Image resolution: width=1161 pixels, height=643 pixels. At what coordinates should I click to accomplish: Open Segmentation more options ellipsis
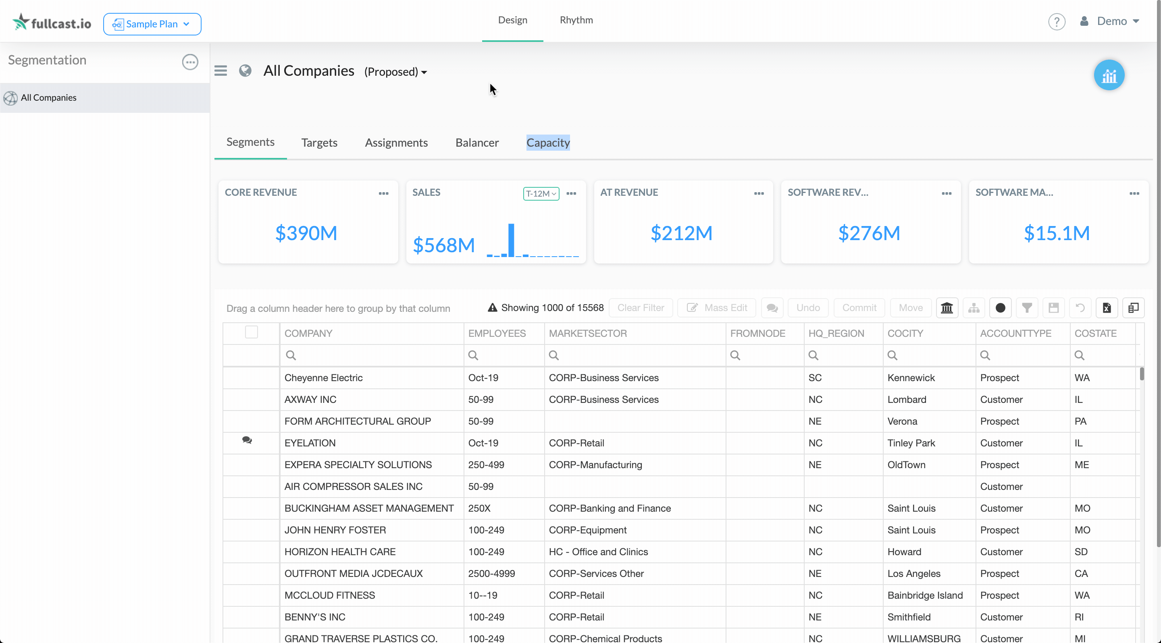pyautogui.click(x=190, y=62)
